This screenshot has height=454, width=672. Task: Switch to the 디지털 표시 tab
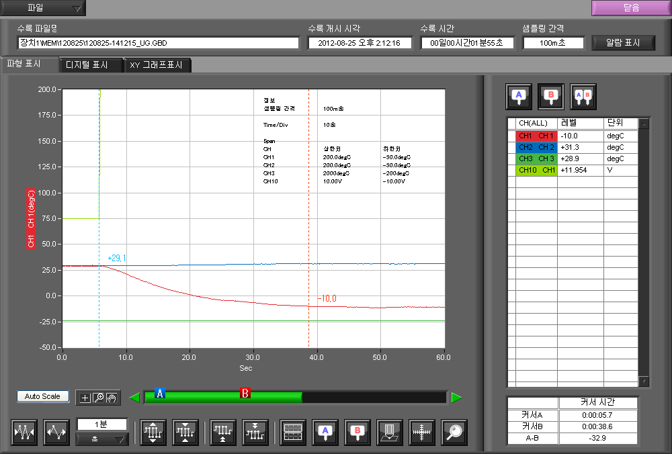pos(92,65)
